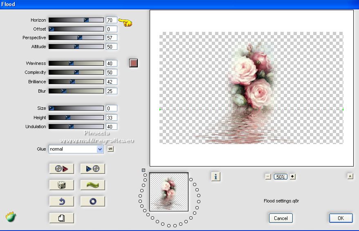This screenshot has width=359, height=231.
Task: Click the copy pages button
Action: pyautogui.click(x=62, y=218)
